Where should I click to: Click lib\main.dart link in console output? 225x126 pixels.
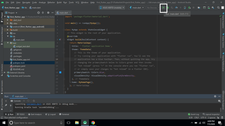click(34, 104)
